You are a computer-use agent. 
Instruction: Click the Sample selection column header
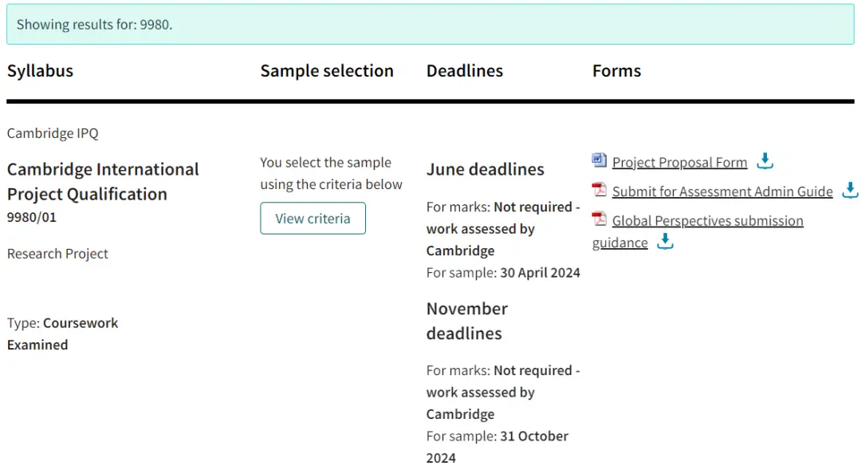click(x=327, y=71)
